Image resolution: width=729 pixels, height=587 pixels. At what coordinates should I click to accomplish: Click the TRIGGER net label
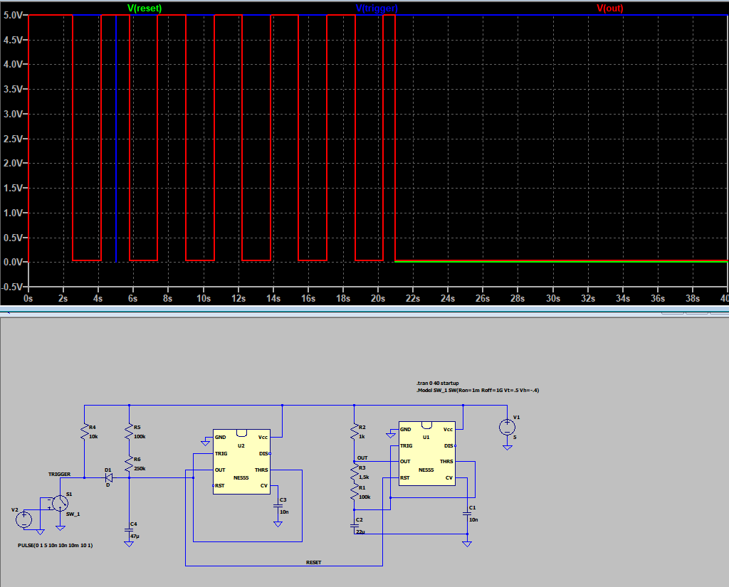(x=59, y=474)
